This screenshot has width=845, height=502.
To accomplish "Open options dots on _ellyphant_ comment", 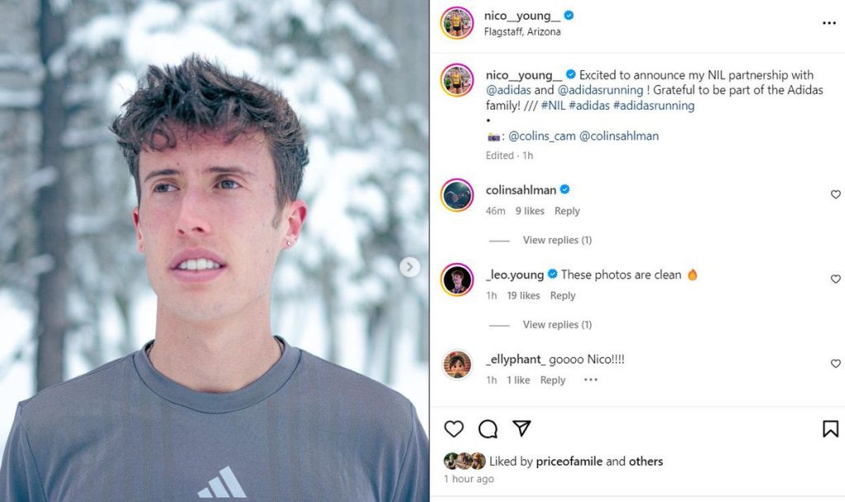I will (590, 380).
